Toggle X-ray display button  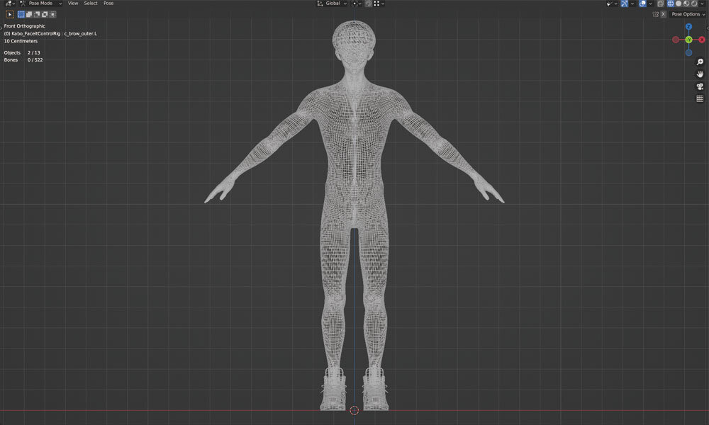pyautogui.click(x=660, y=4)
